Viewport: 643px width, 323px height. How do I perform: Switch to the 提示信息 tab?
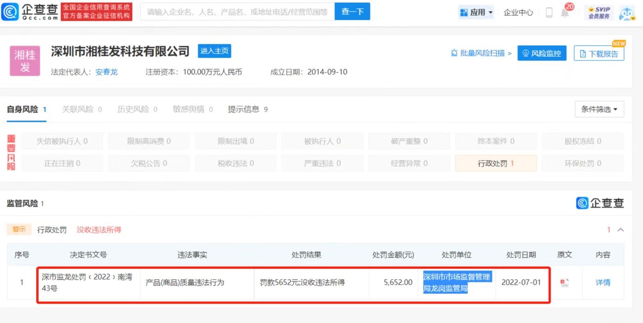coord(248,109)
